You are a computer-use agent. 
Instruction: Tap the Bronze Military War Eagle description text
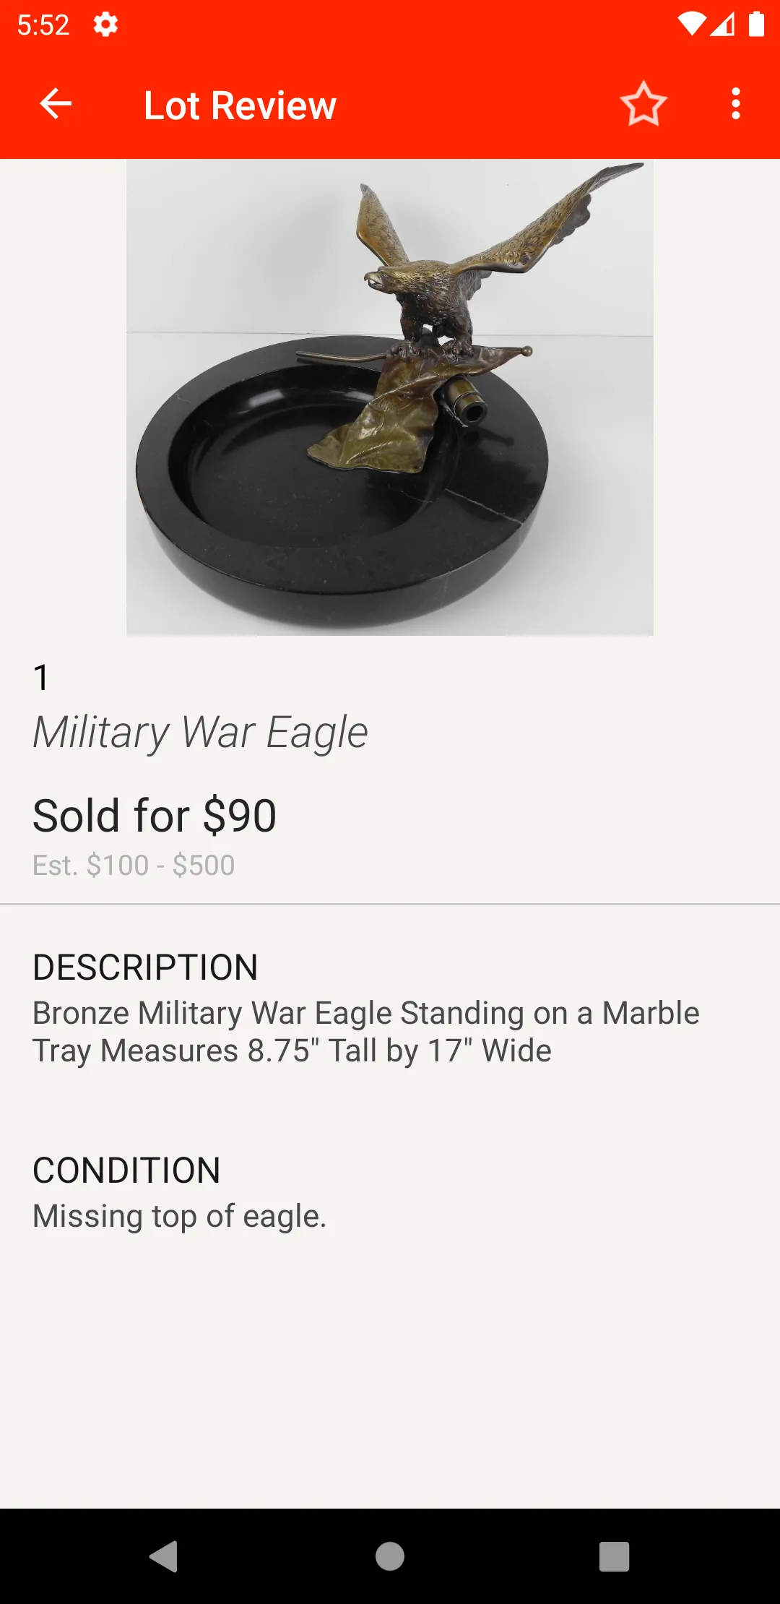(x=365, y=1032)
